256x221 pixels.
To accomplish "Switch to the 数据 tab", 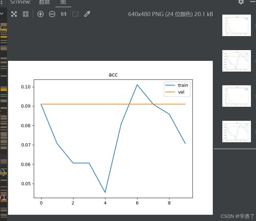I will [x=44, y=2].
